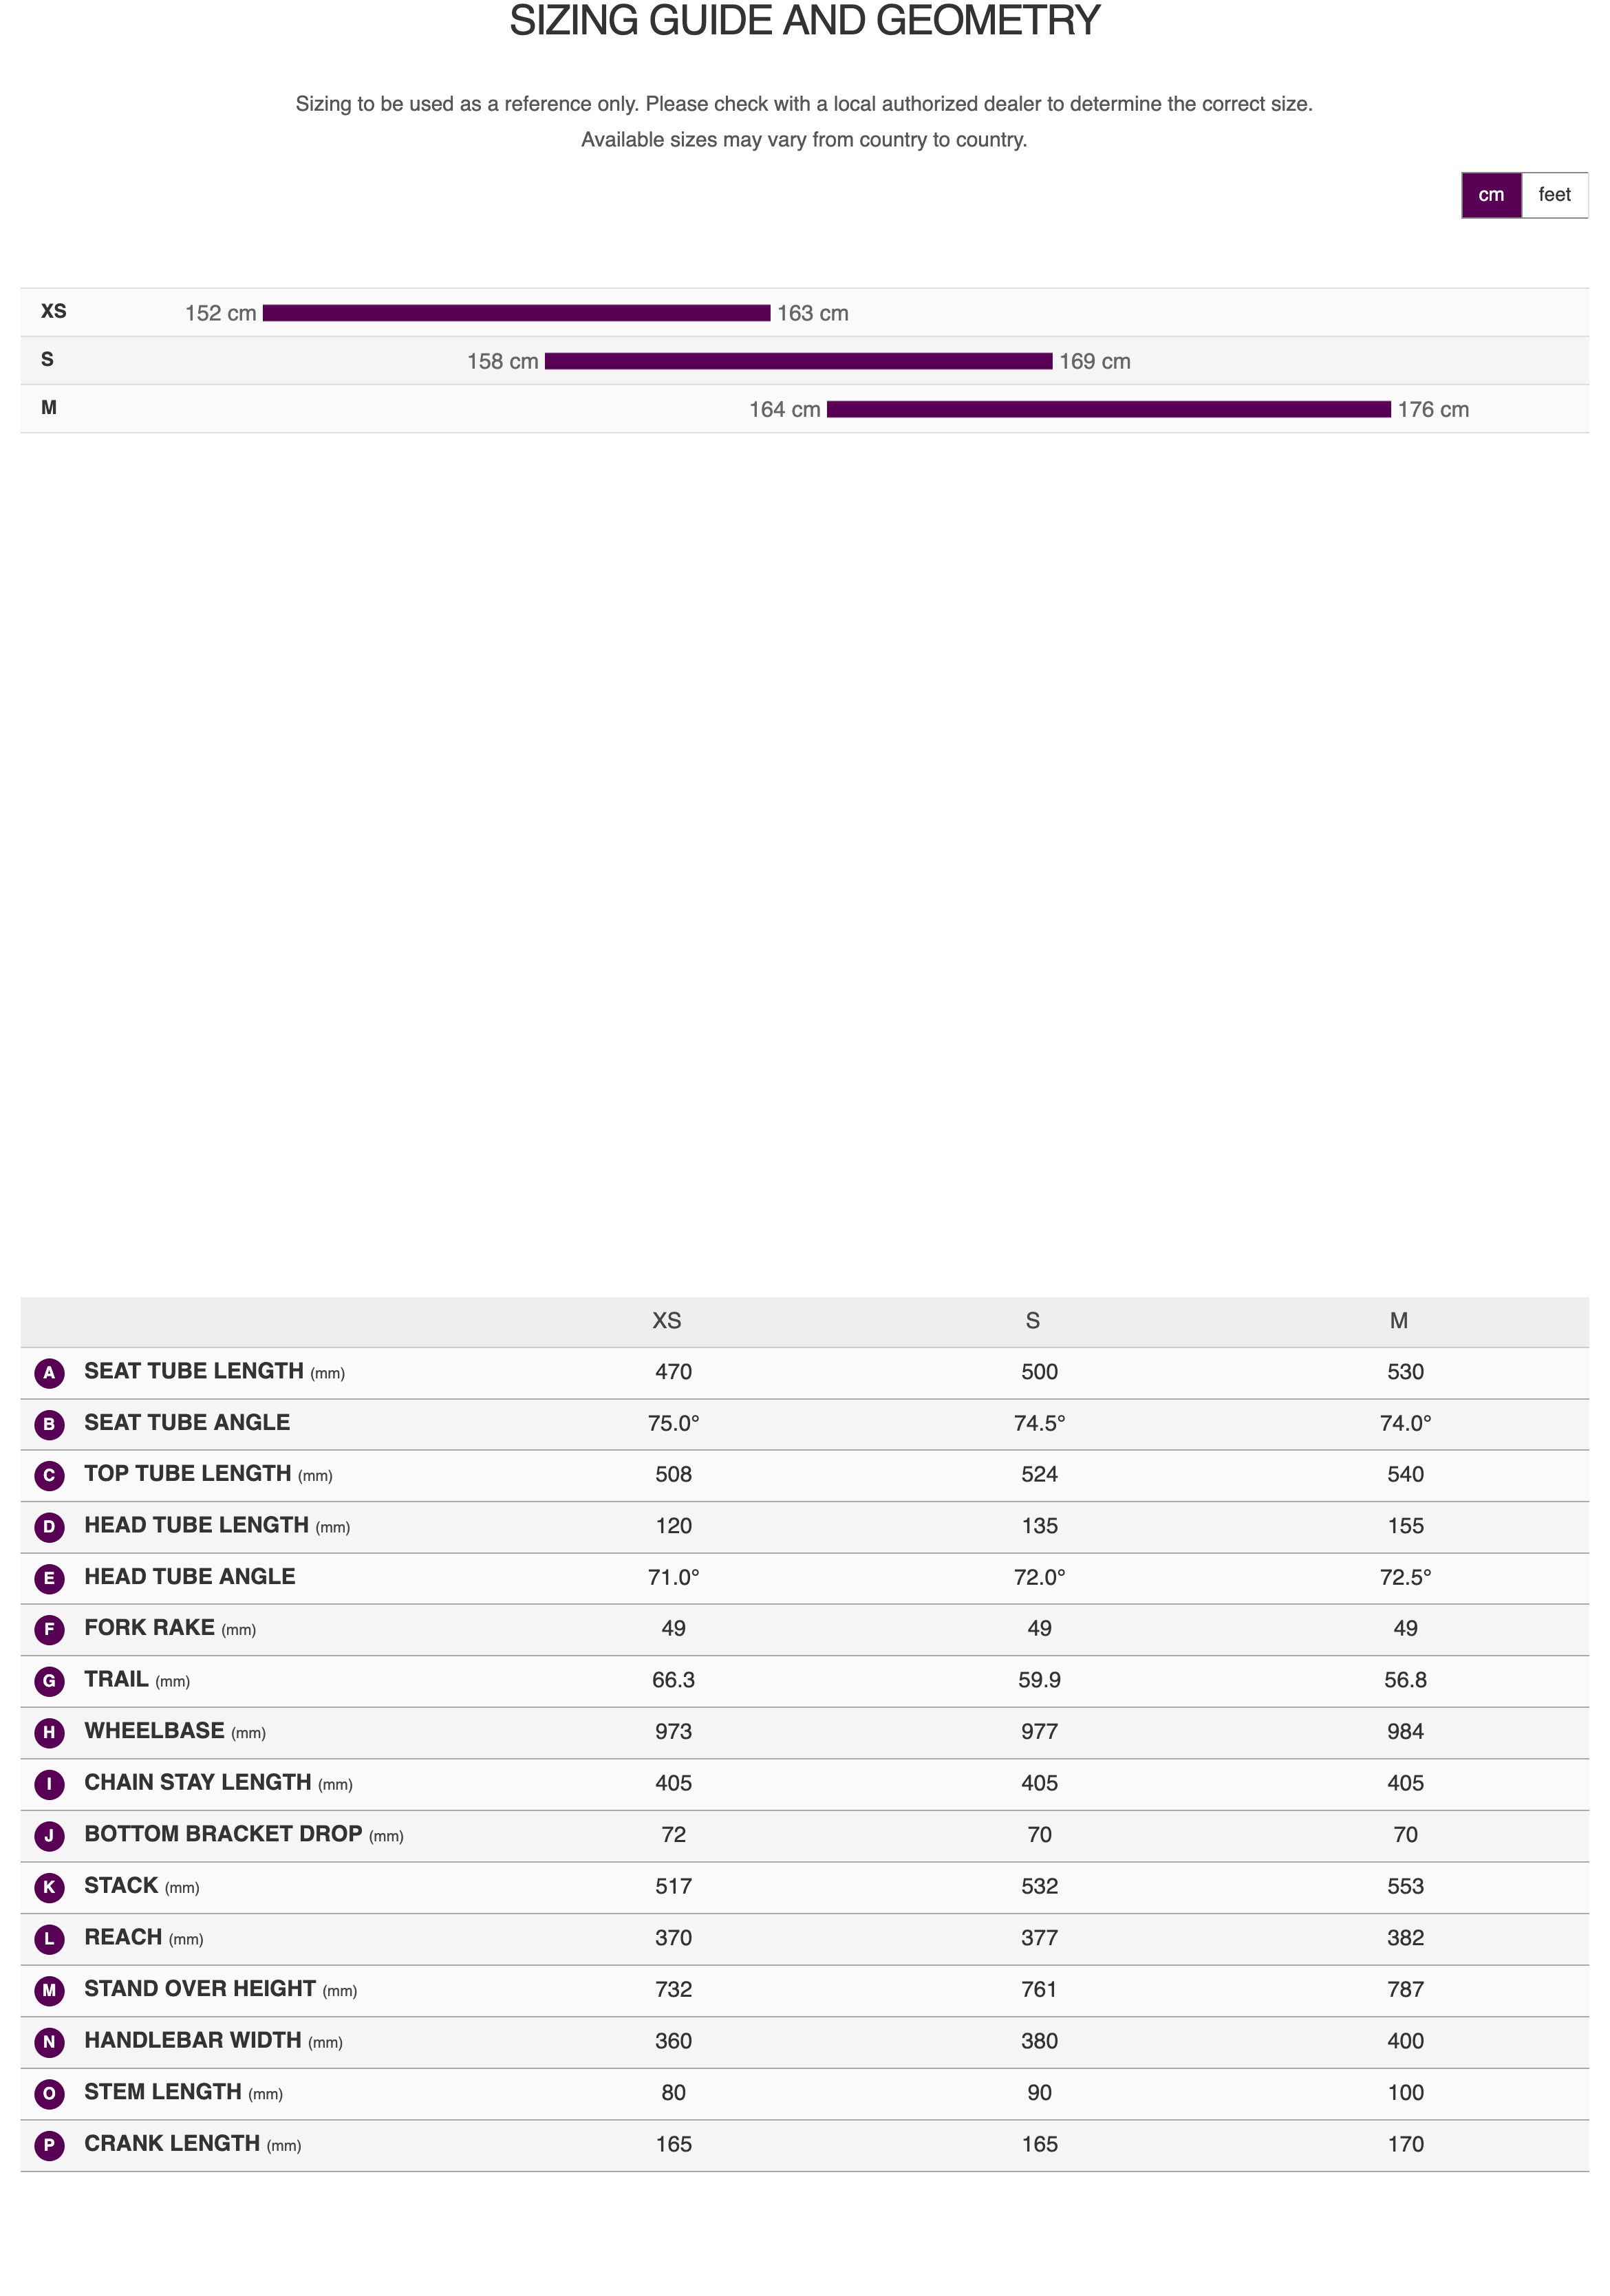
Task: Click the letter H wheelbase icon
Action: pyautogui.click(x=49, y=1732)
